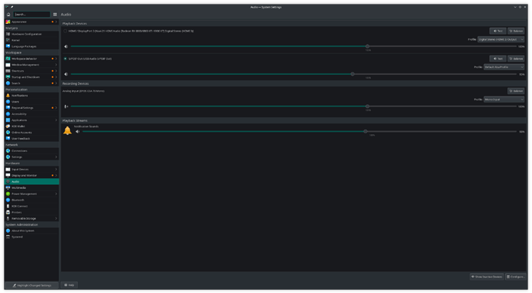Select S/PDIF Out USB Audio as default output
The width and height of the screenshot is (532, 293).
pyautogui.click(x=65, y=59)
